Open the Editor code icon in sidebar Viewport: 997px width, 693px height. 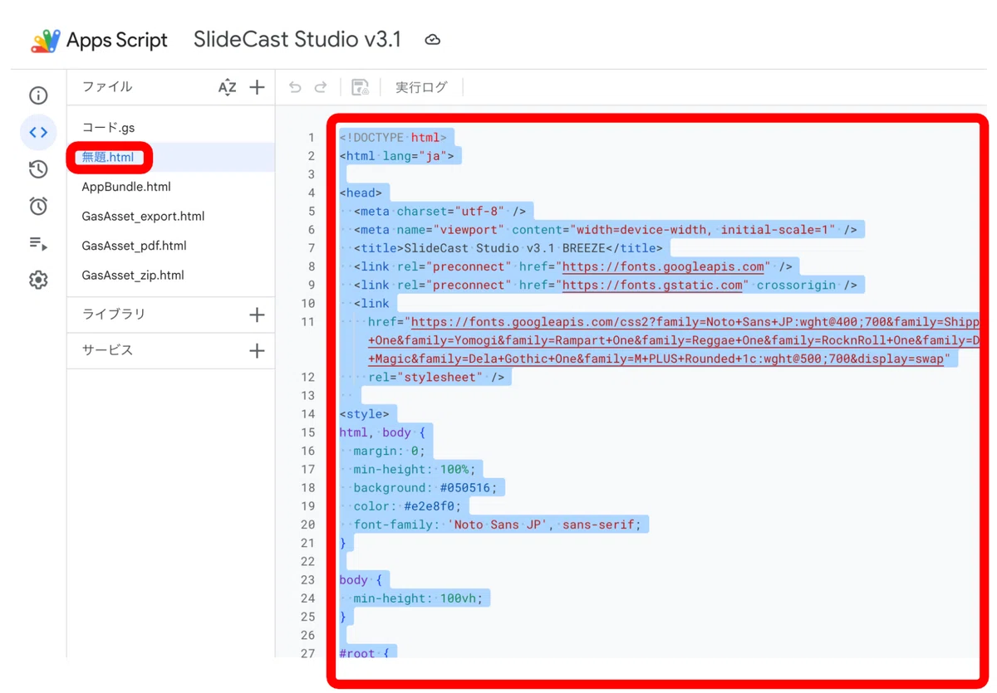[x=38, y=132]
